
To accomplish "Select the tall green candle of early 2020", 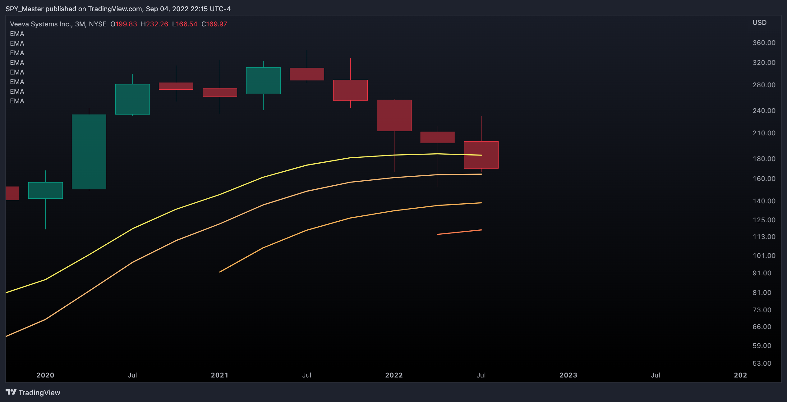I will (89, 152).
